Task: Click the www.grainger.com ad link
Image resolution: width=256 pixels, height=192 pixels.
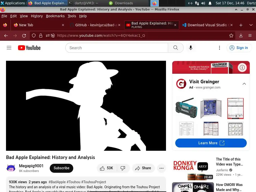Action: pyautogui.click(x=208, y=87)
